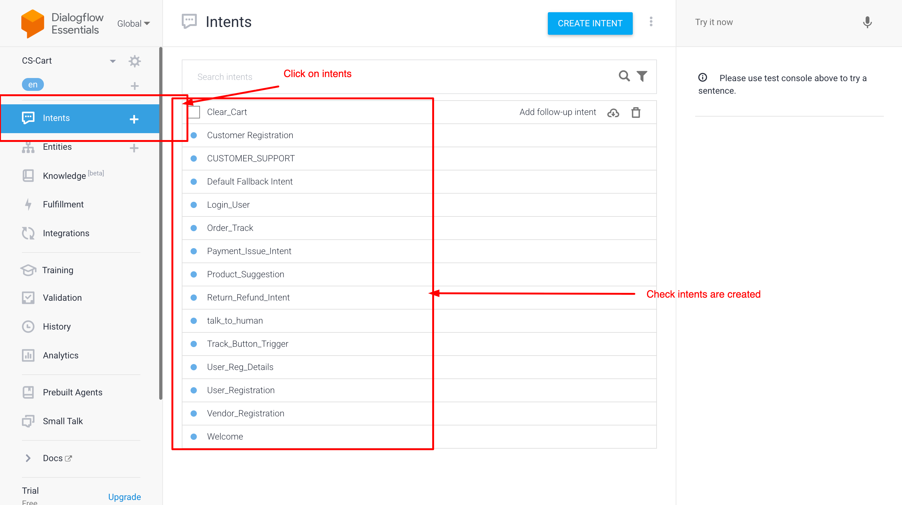Screen dimensions: 902x505
Task: Open the Global region dropdown
Action: pos(134,23)
